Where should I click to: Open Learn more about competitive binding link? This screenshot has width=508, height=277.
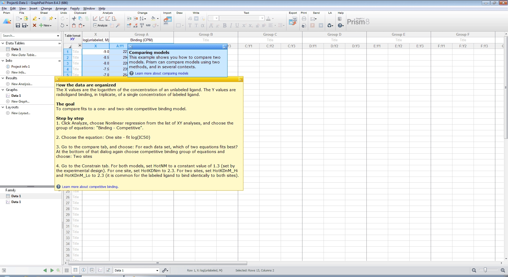90,187
